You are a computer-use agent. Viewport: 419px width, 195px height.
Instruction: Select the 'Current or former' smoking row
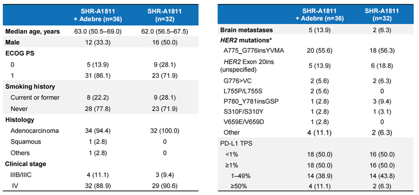click(37, 97)
